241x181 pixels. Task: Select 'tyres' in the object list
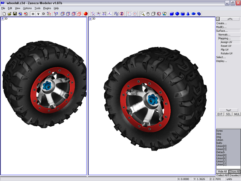(220, 130)
